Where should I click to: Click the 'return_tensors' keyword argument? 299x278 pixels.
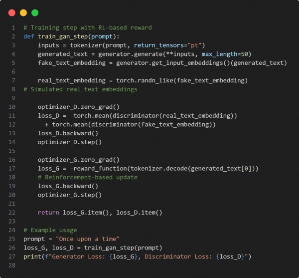coord(159,45)
